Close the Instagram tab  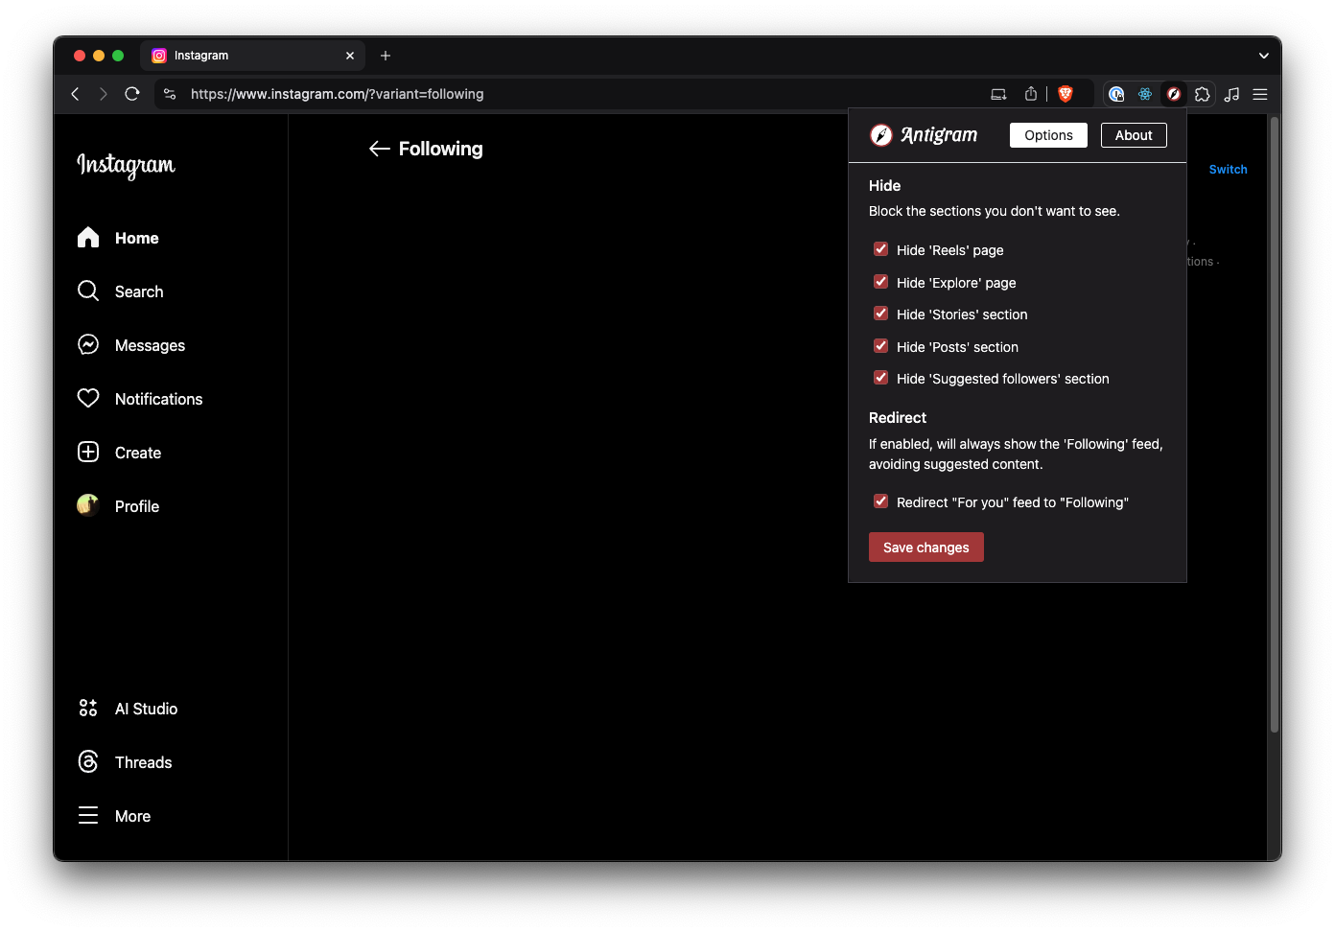pyautogui.click(x=350, y=56)
